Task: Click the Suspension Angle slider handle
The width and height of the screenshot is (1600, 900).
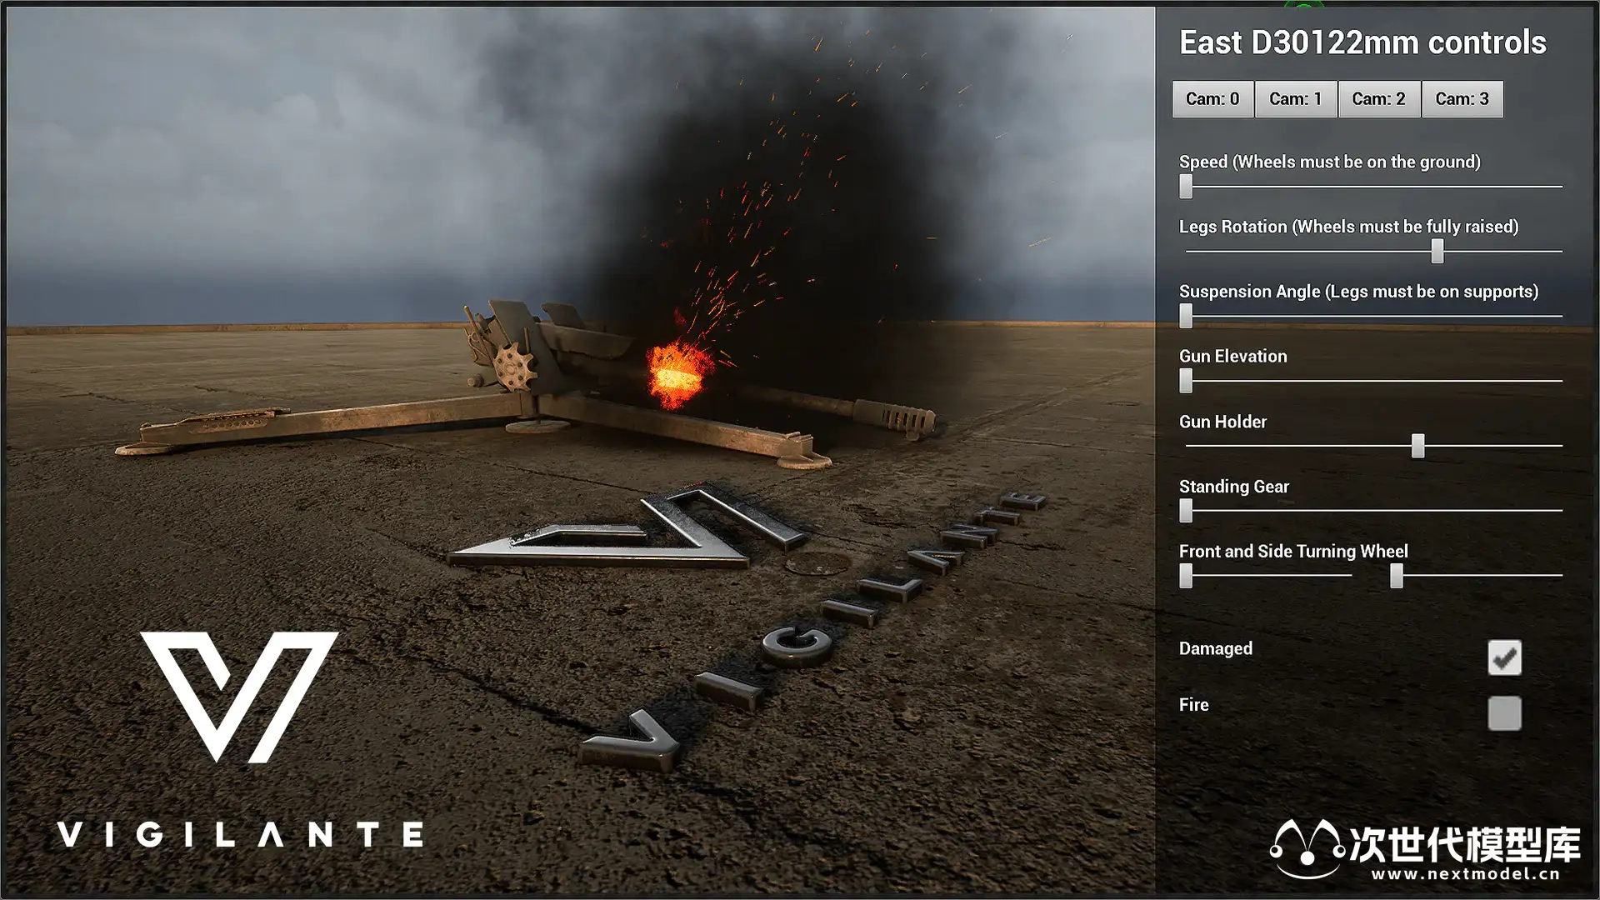Action: 1186,316
